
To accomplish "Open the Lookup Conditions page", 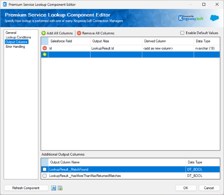I will point(18,37).
